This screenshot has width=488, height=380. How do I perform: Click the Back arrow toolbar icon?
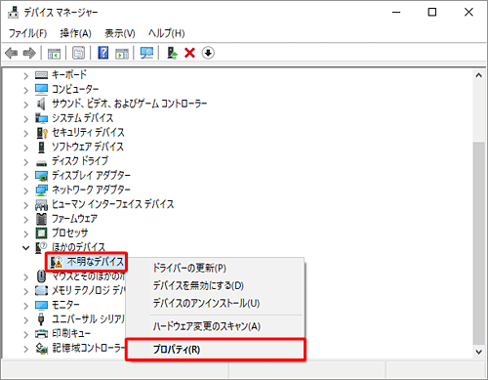click(12, 53)
